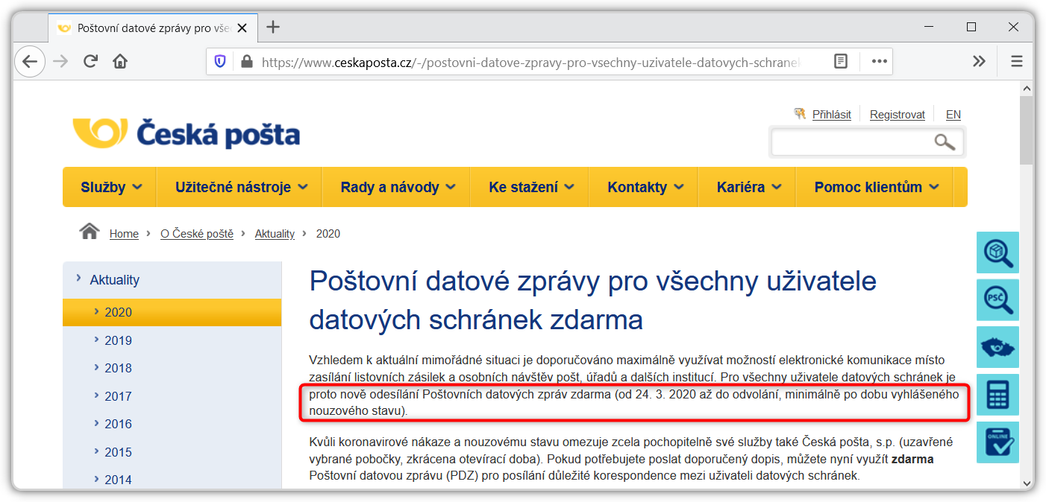The image size is (1046, 502).
Task: Expand the Kontakty menu
Action: click(x=645, y=187)
